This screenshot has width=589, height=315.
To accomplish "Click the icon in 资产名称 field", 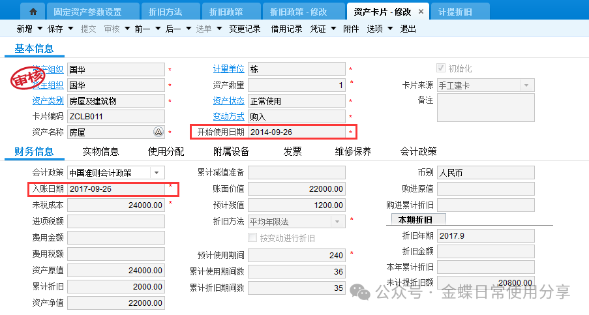I will coord(158,132).
